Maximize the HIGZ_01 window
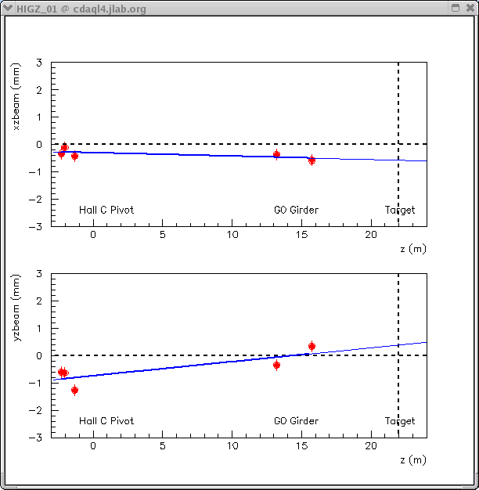The height and width of the screenshot is (490, 479). tap(456, 8)
